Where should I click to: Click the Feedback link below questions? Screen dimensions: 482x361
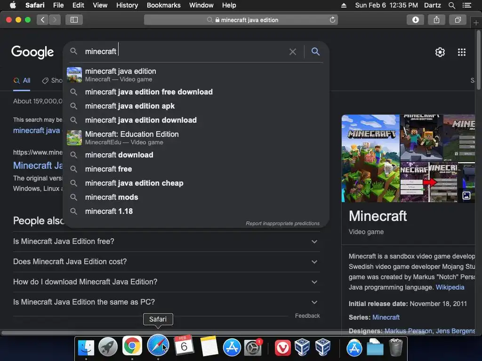[307, 316]
